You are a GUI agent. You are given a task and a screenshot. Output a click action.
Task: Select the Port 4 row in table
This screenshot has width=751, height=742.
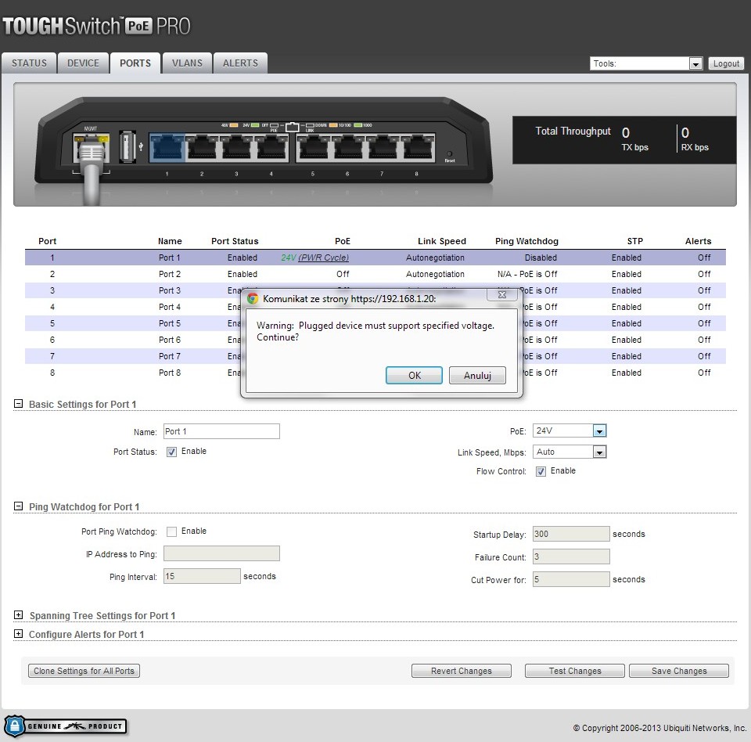[375, 307]
